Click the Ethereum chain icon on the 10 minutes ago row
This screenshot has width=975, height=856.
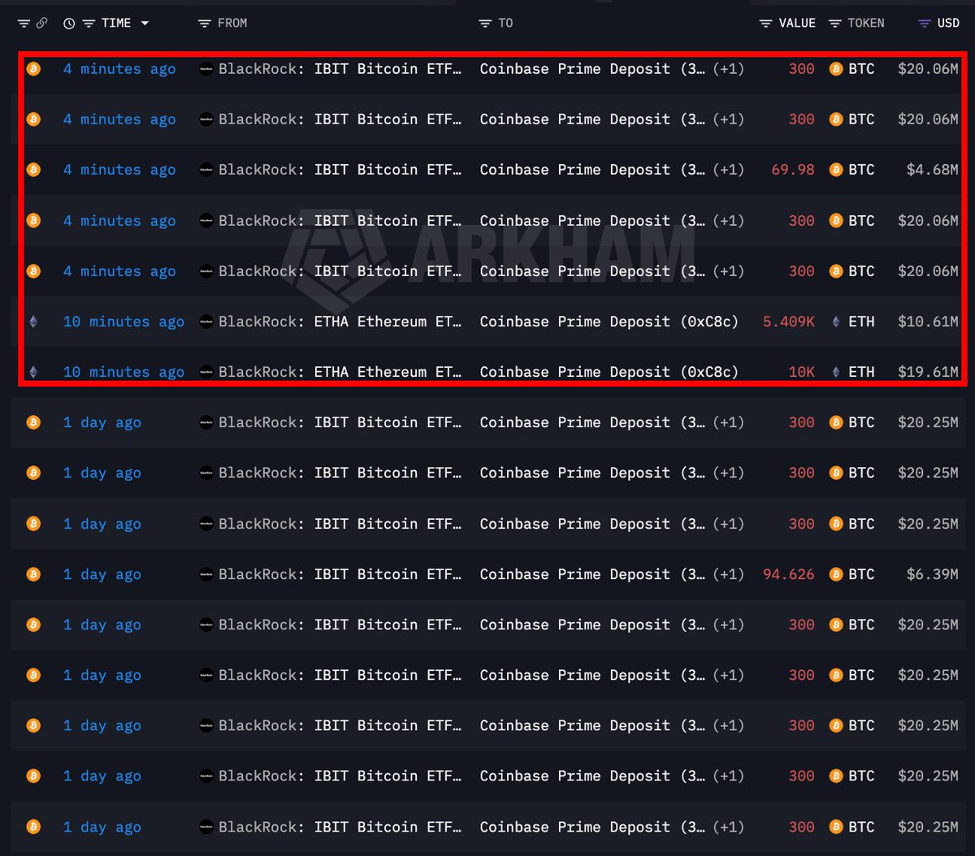[x=32, y=322]
